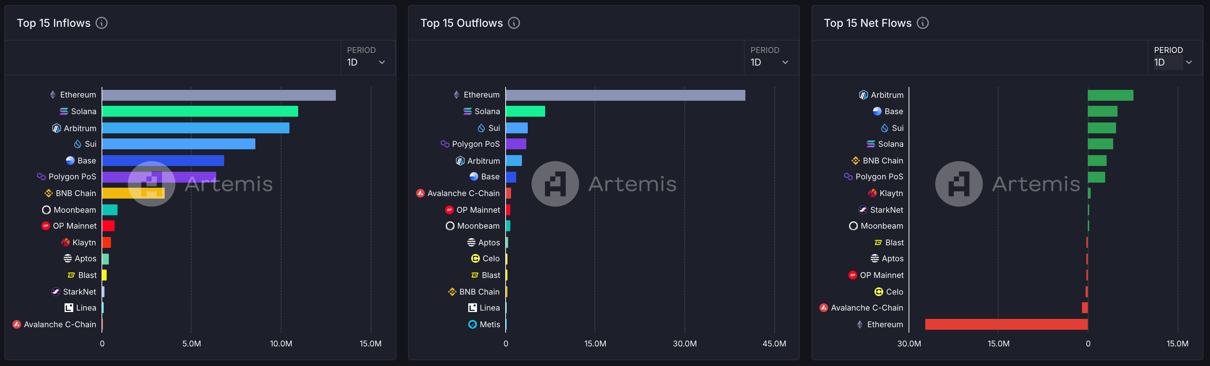Click the info icon beside Top 15 Inflows

click(x=102, y=23)
